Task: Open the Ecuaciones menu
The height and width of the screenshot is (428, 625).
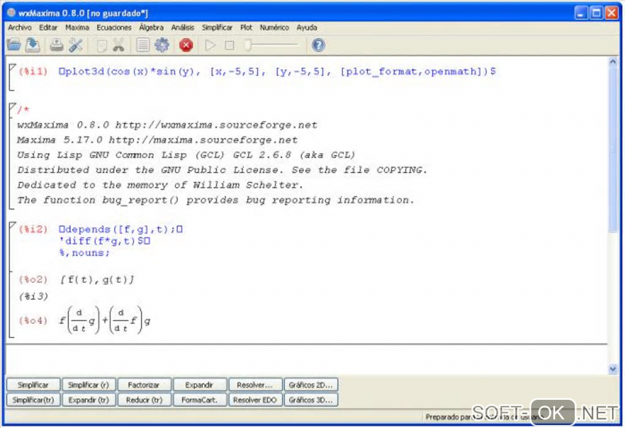Action: point(114,28)
